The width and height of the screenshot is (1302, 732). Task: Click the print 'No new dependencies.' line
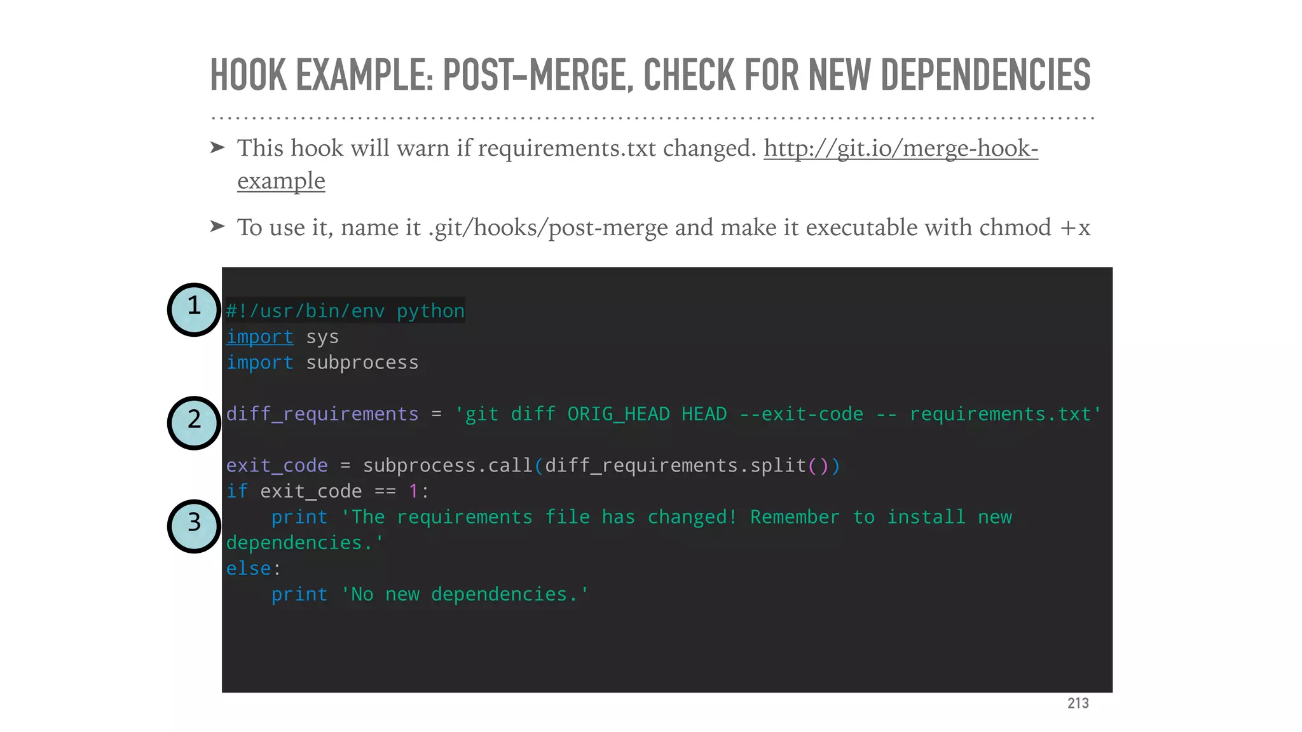[430, 594]
